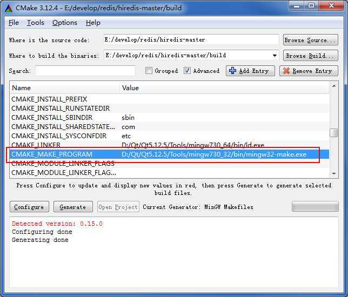Select CMAKE_INSTALL_SHAREDSTATE... entry
The image size is (348, 297).
pyautogui.click(x=63, y=127)
